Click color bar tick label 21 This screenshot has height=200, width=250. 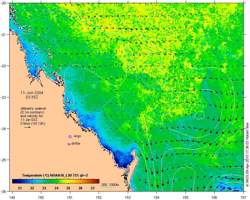(20, 188)
